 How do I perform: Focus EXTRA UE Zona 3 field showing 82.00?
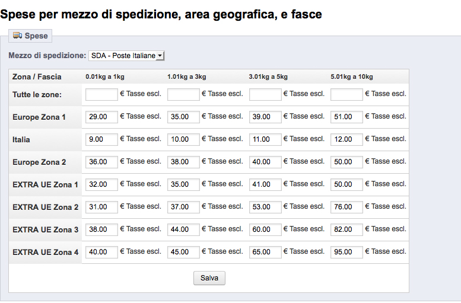click(x=346, y=229)
